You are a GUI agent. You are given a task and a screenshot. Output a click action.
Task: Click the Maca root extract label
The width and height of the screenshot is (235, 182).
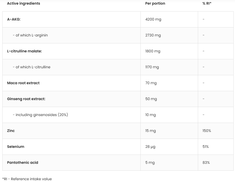(x=23, y=83)
